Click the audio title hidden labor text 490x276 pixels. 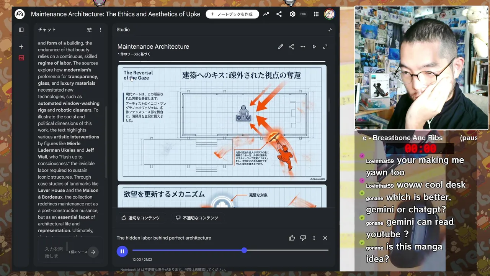164,238
